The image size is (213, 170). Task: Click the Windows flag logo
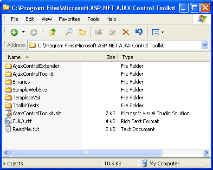pyautogui.click(x=202, y=19)
